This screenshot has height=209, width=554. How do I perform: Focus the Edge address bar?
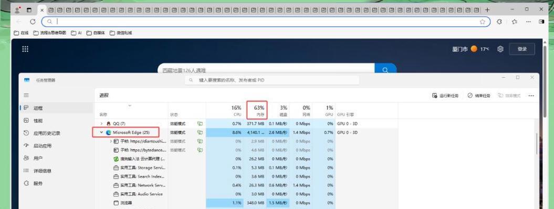[266, 22]
